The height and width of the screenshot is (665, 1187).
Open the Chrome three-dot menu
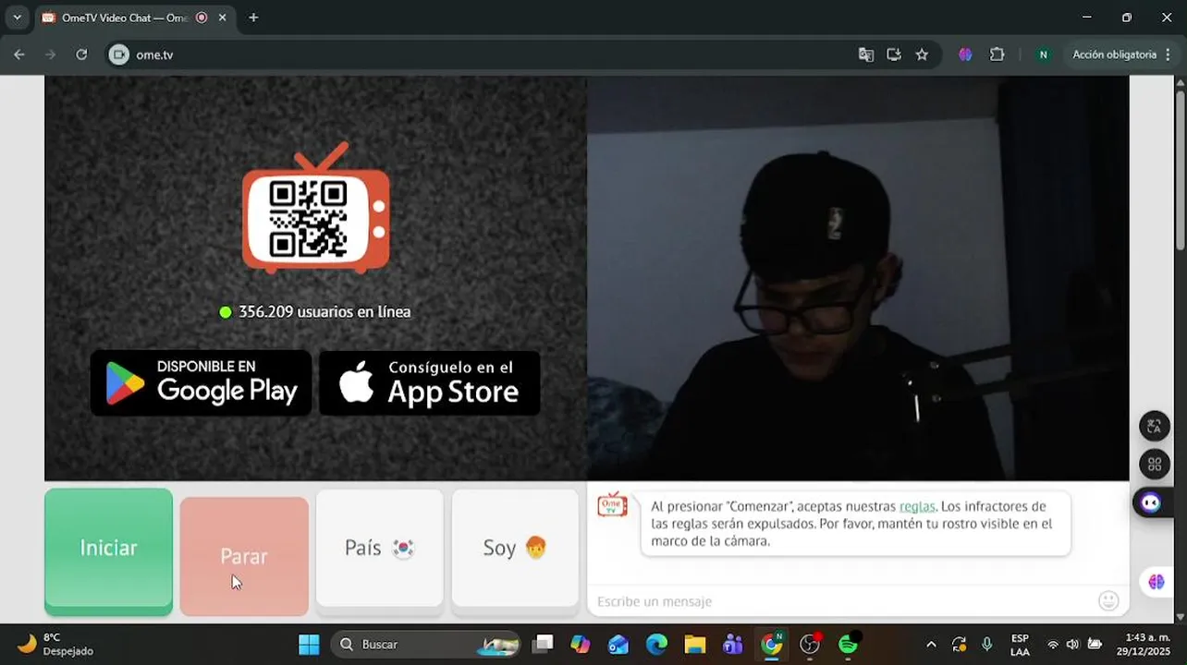click(x=1169, y=54)
